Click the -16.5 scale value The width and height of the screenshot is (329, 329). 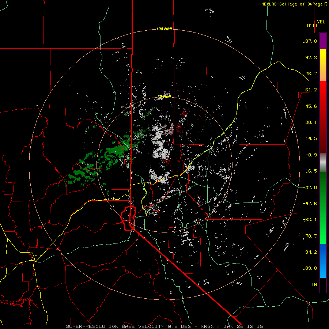pyautogui.click(x=310, y=171)
